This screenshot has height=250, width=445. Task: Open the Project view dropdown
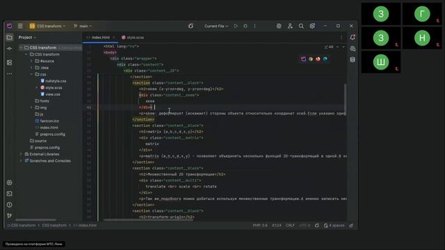27,37
